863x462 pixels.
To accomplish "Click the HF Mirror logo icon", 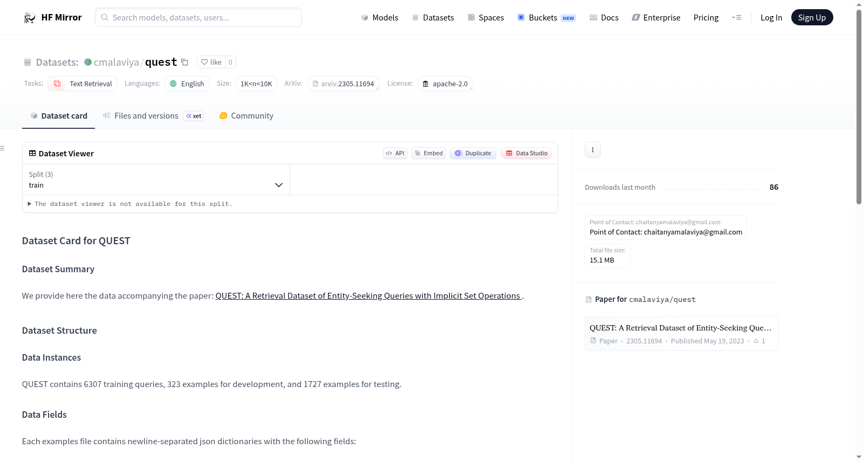I will (x=29, y=18).
